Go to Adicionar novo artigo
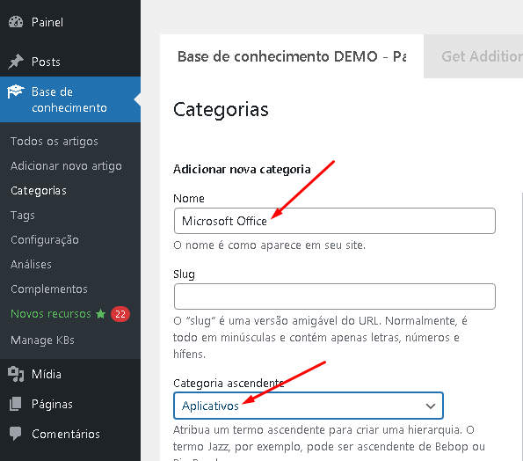The image size is (523, 461). (x=66, y=166)
